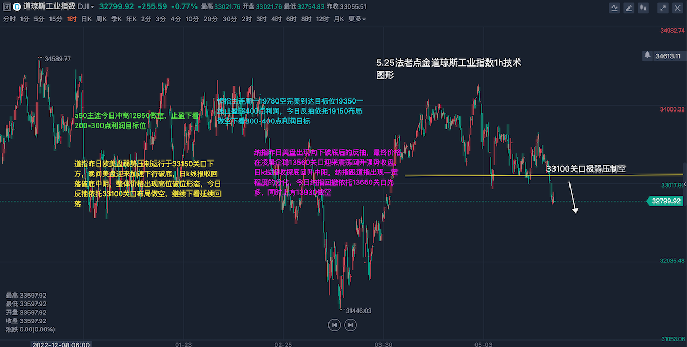Screen dimensions: 687x347
Task: Click the '闭' market status icon
Action: [6, 7]
